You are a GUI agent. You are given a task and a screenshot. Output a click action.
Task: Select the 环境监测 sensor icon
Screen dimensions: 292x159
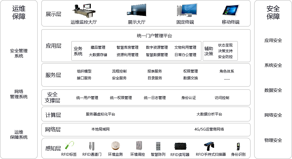(115, 146)
